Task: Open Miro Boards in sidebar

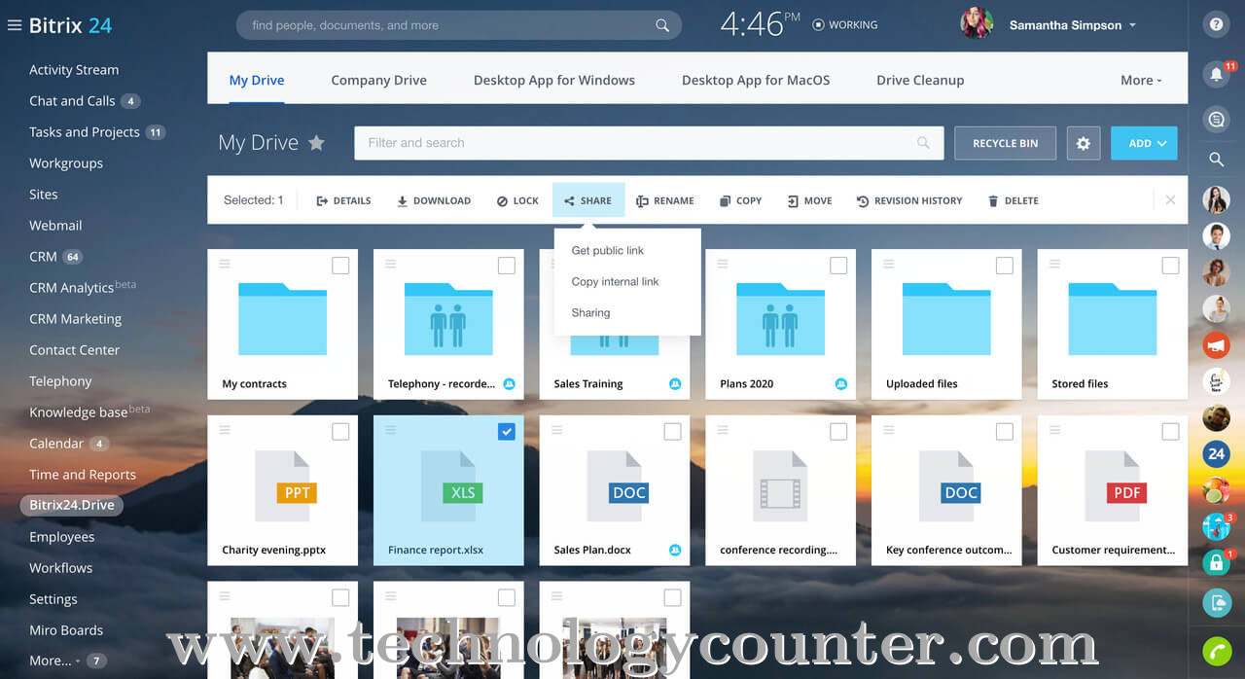Action: (x=66, y=629)
